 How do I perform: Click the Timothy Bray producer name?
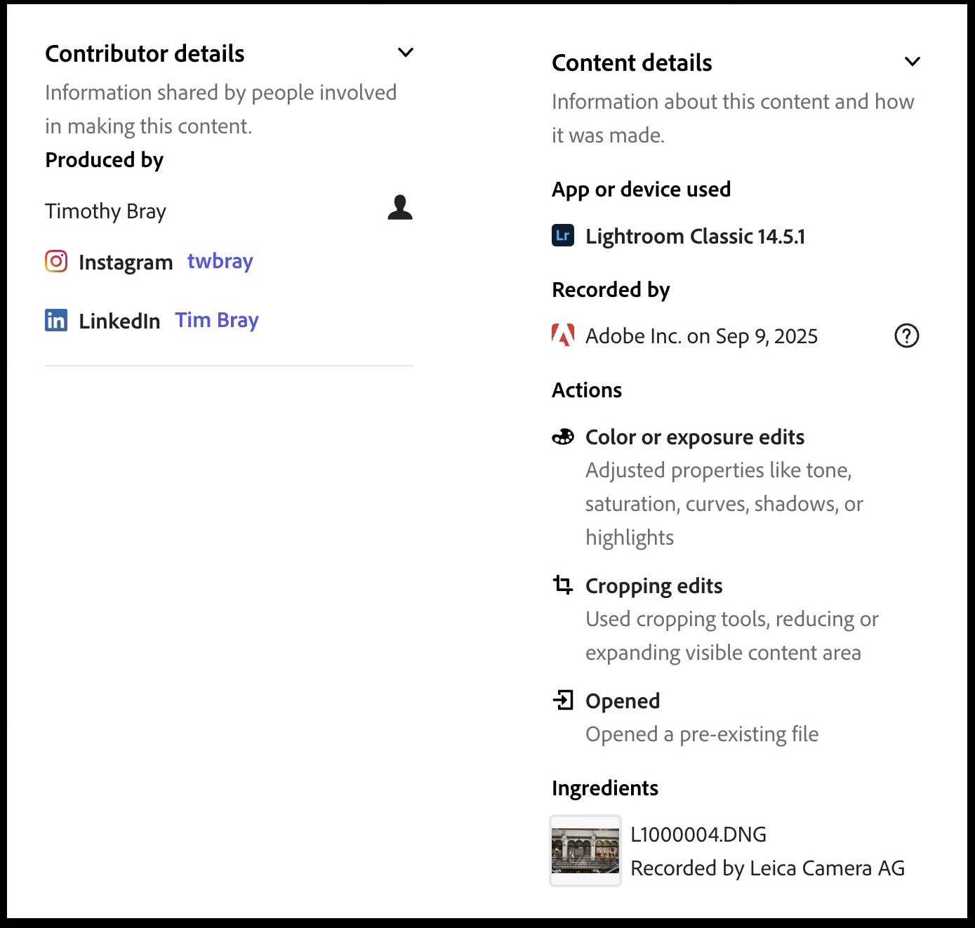click(106, 211)
